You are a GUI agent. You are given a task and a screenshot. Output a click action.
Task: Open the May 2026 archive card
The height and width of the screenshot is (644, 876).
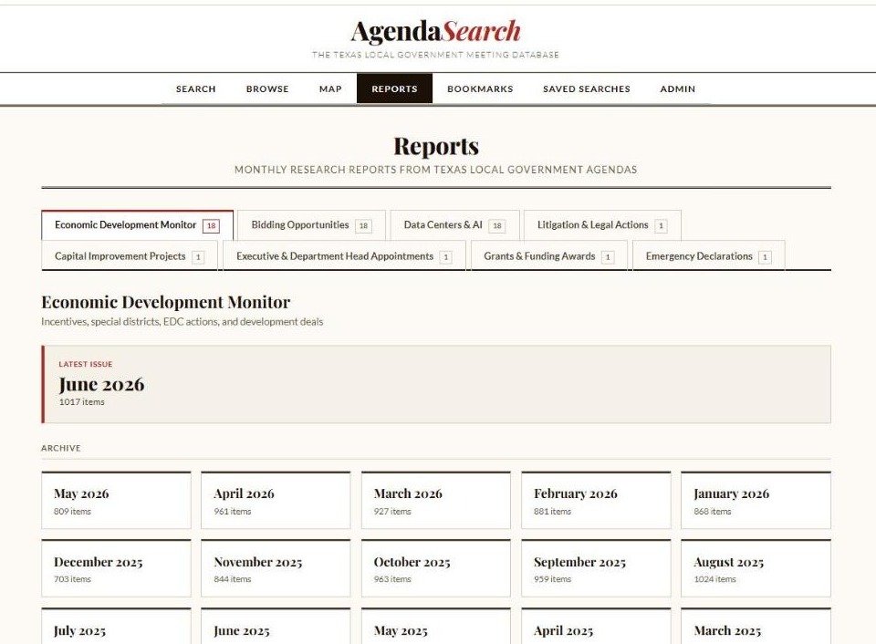pos(116,501)
